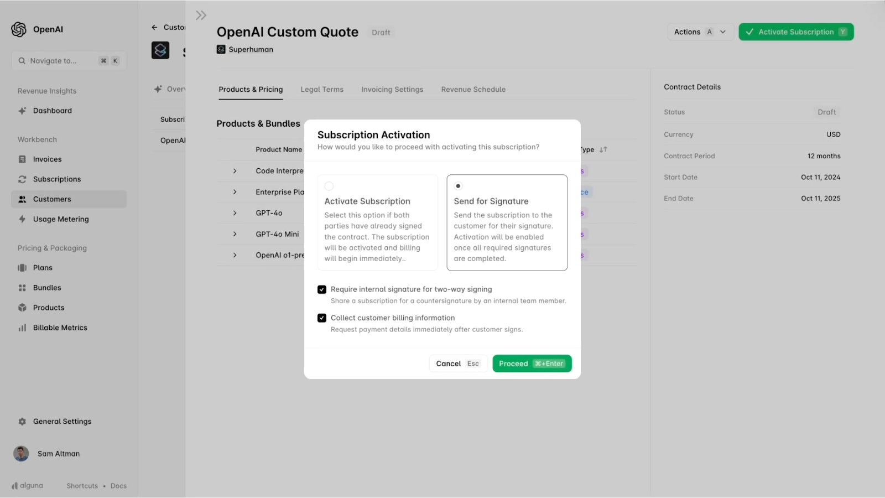Viewport: 885px width, 498px height.
Task: Uncheck Require internal signature for two-way signing
Action: pos(322,289)
